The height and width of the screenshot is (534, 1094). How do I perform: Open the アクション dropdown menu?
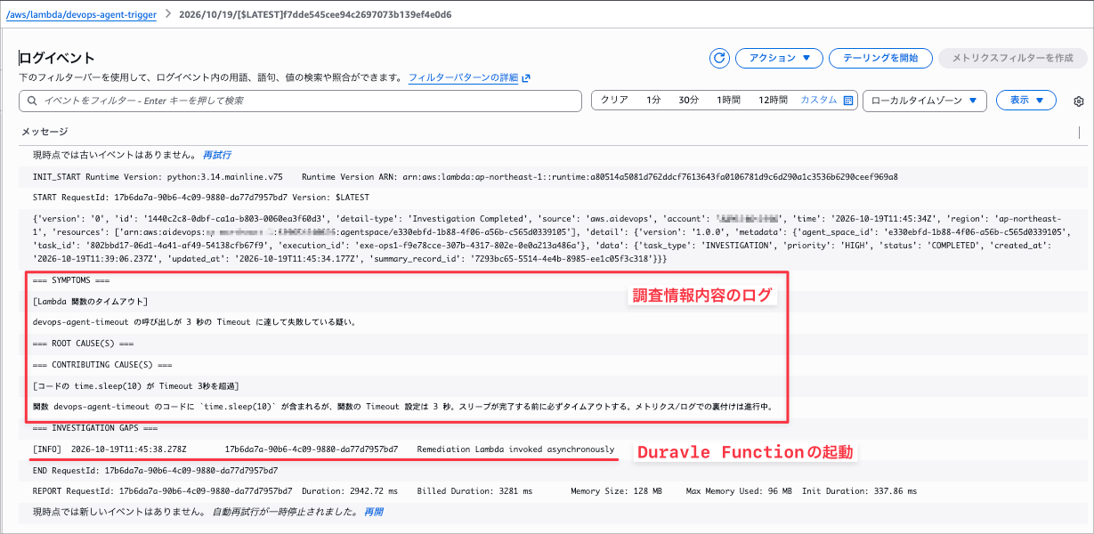pyautogui.click(x=779, y=58)
